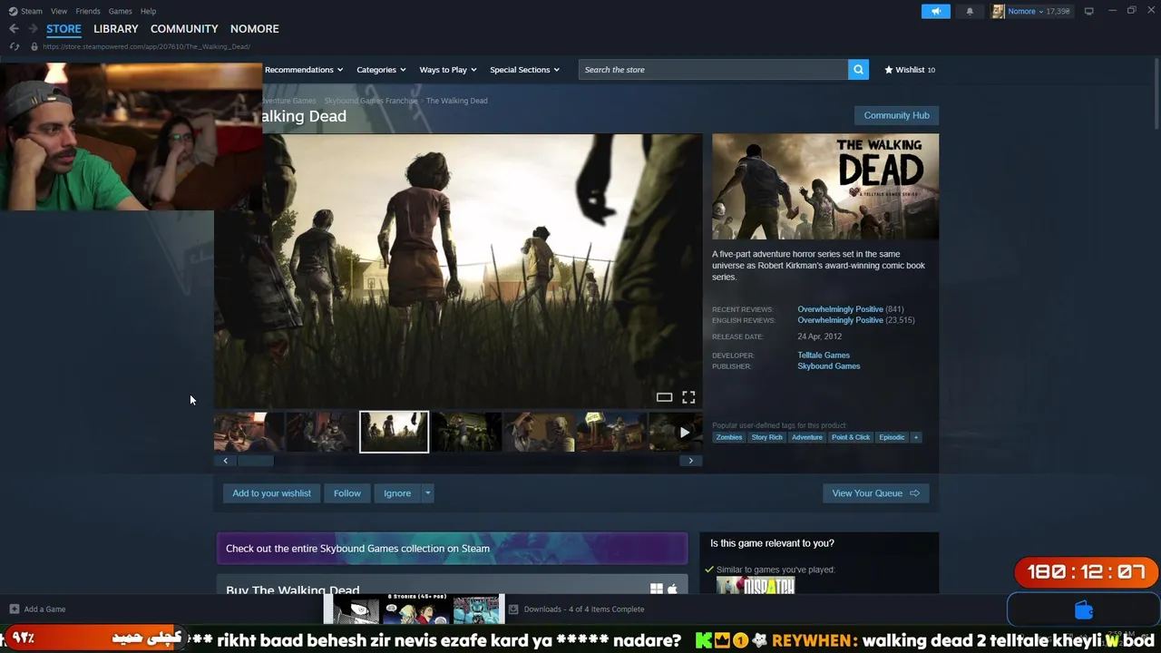1161x653 pixels.
Task: Expand the Ignore options arrow
Action: [x=428, y=493]
